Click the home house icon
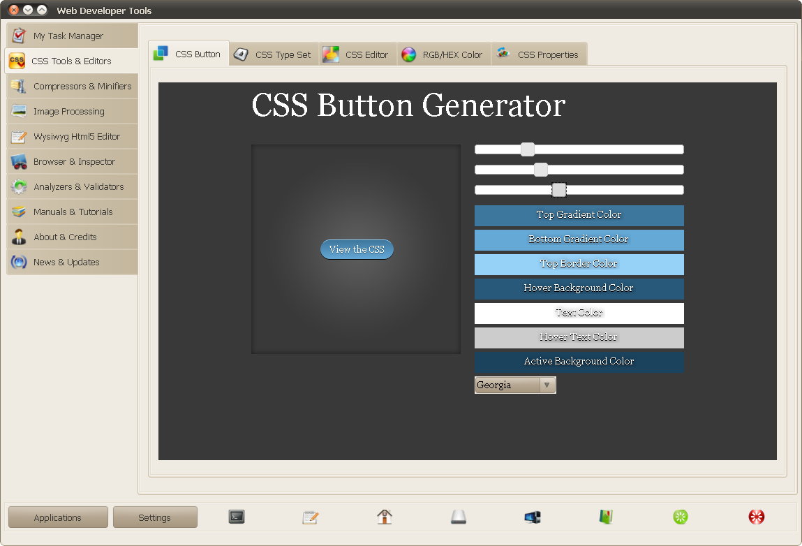802x546 pixels. click(385, 517)
